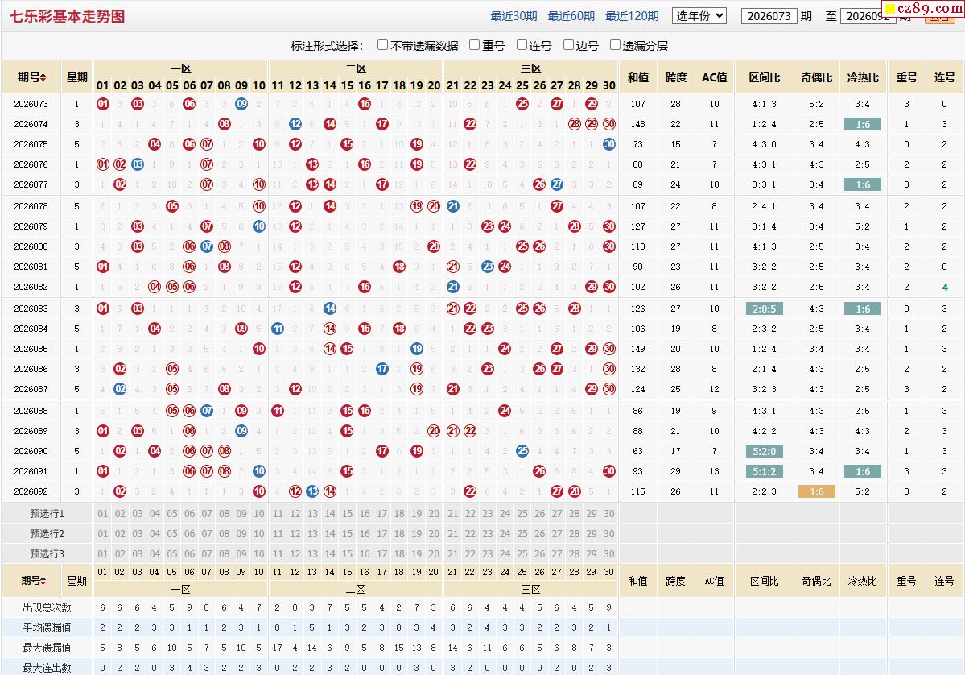Enable the 不带遗漏数据 checkbox
Image resolution: width=965 pixels, height=675 pixels.
382,45
